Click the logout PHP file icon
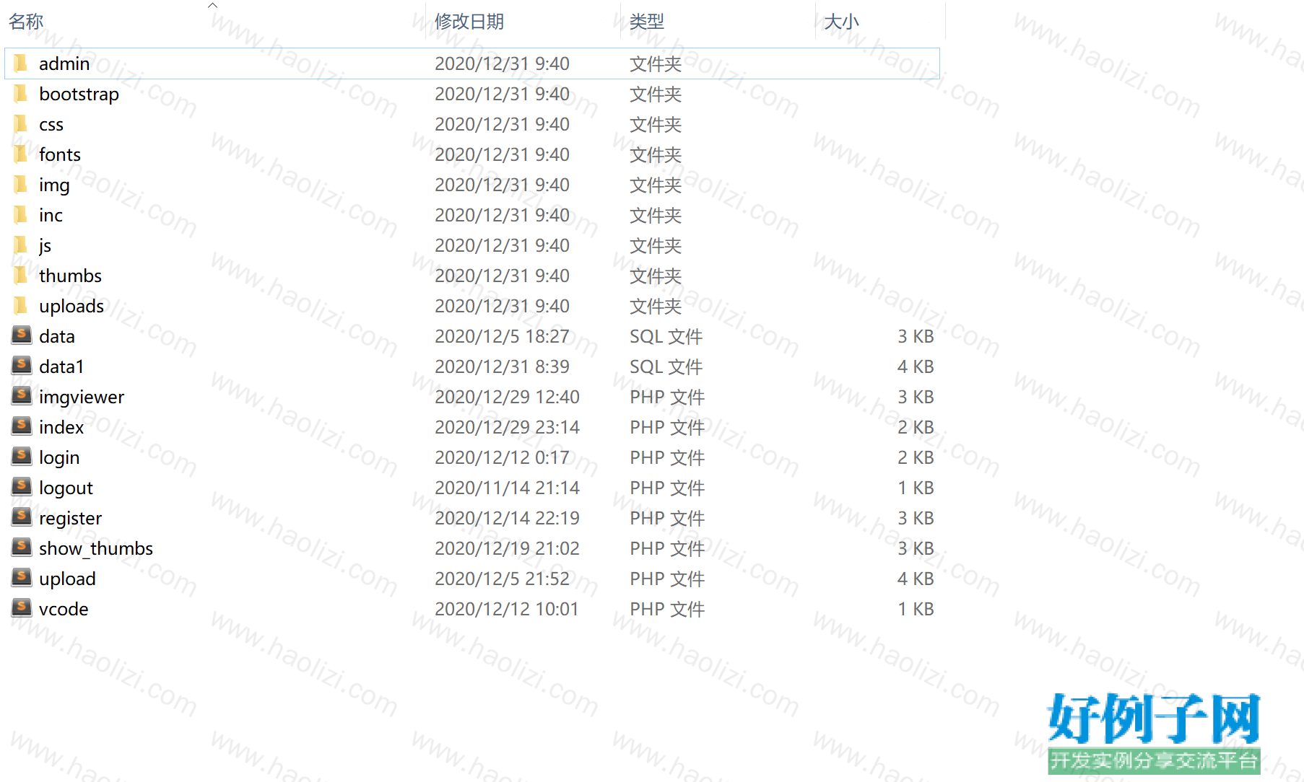Image resolution: width=1304 pixels, height=782 pixels. pos(22,487)
